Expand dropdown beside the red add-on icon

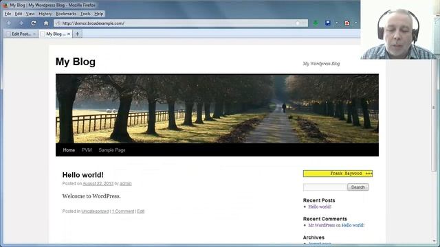[x=355, y=23]
